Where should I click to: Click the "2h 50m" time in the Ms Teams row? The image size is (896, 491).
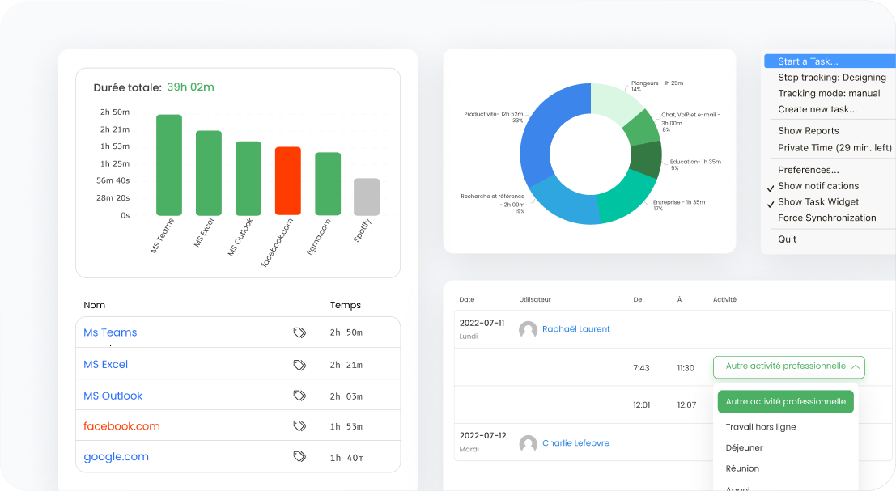pos(346,332)
